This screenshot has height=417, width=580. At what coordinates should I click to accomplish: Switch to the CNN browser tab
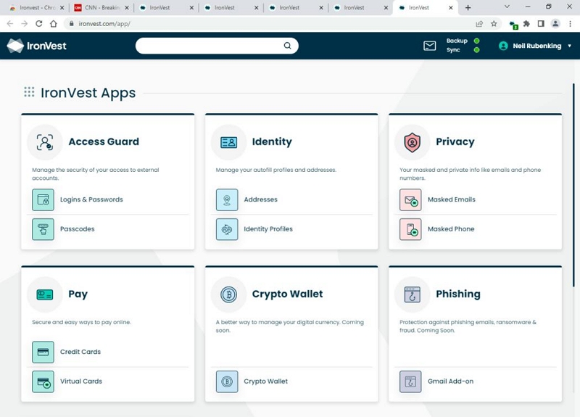click(101, 7)
